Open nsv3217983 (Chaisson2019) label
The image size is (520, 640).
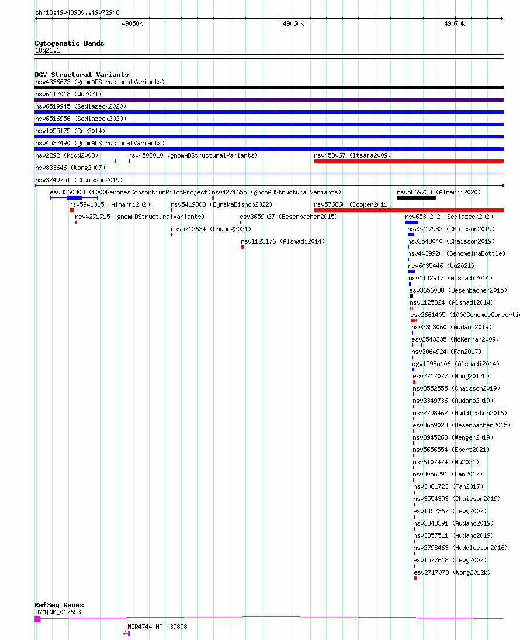coord(451,229)
